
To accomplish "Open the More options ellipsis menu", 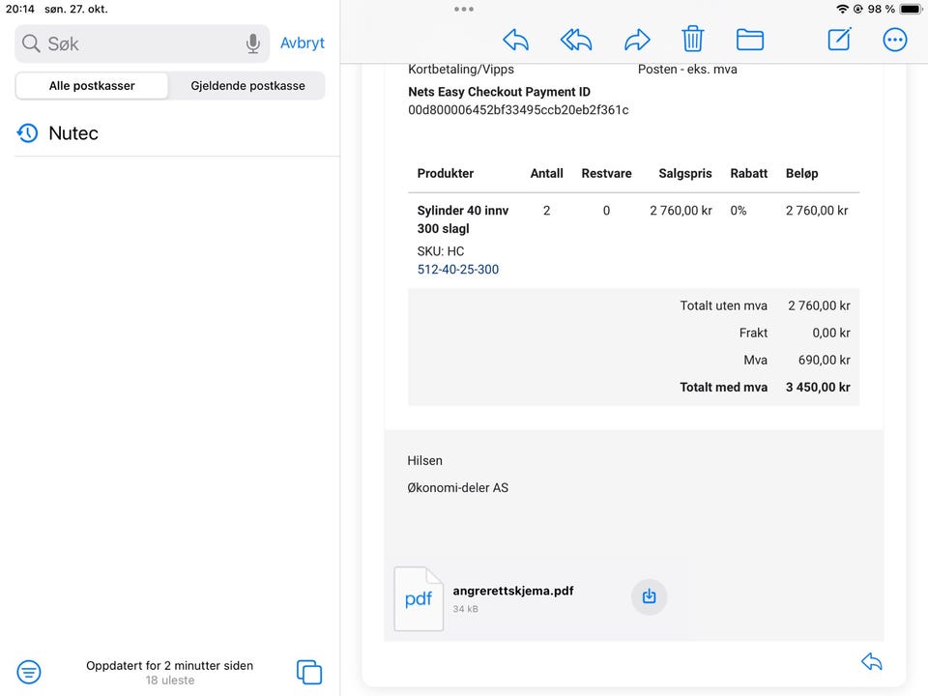I will point(895,40).
